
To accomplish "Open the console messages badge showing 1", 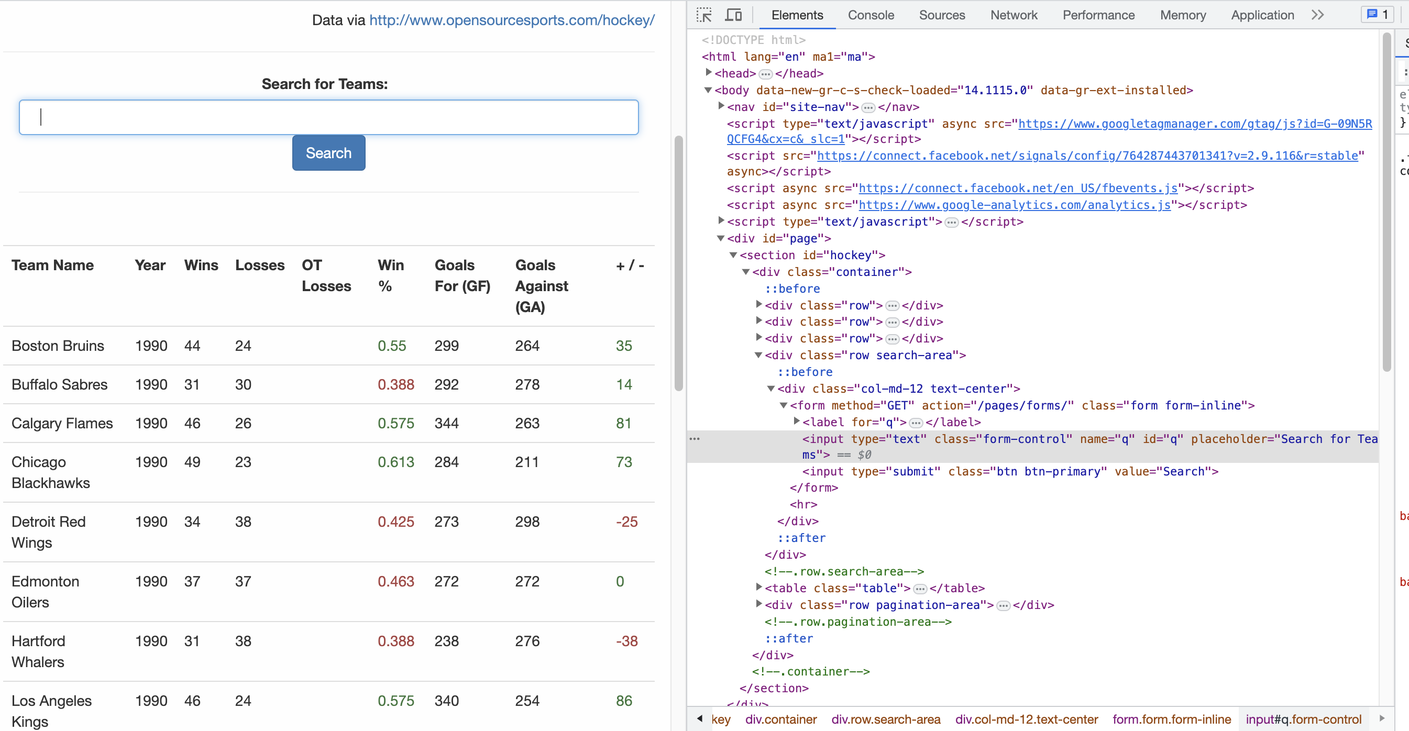I will (x=1377, y=14).
